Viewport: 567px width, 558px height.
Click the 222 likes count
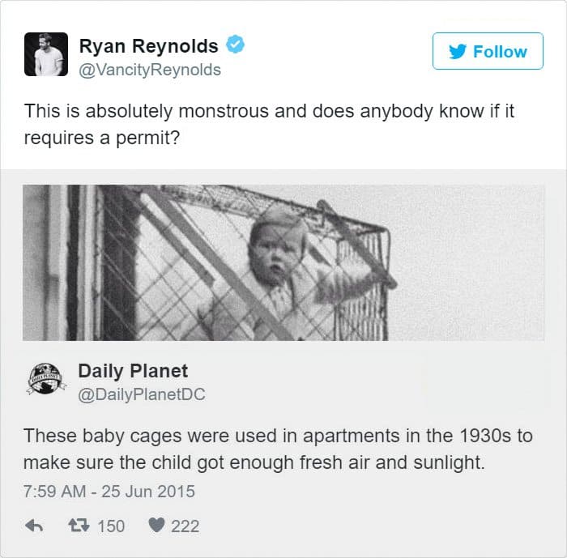click(185, 526)
